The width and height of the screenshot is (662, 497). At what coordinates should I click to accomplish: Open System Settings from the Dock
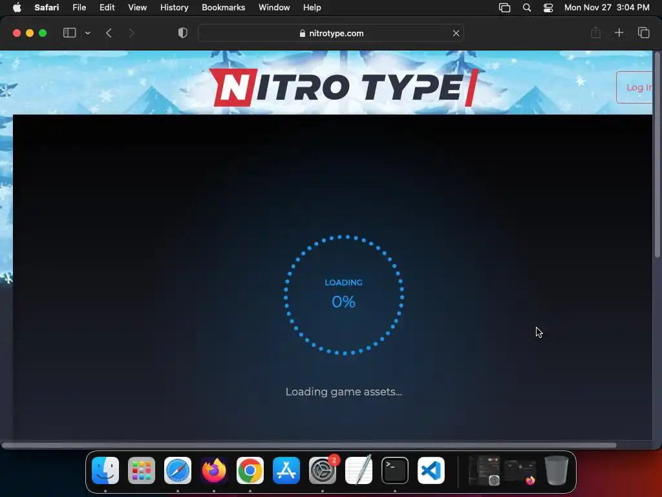[323, 470]
